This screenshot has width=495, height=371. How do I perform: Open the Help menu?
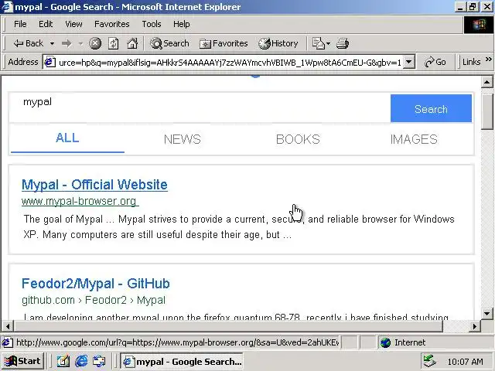click(x=182, y=24)
